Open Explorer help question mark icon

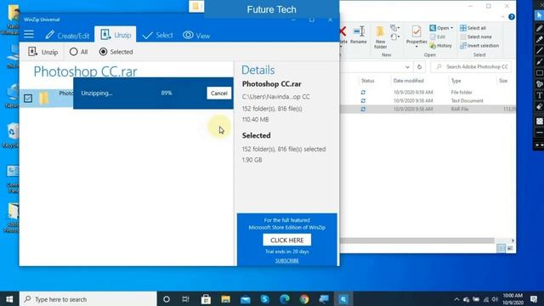click(512, 17)
